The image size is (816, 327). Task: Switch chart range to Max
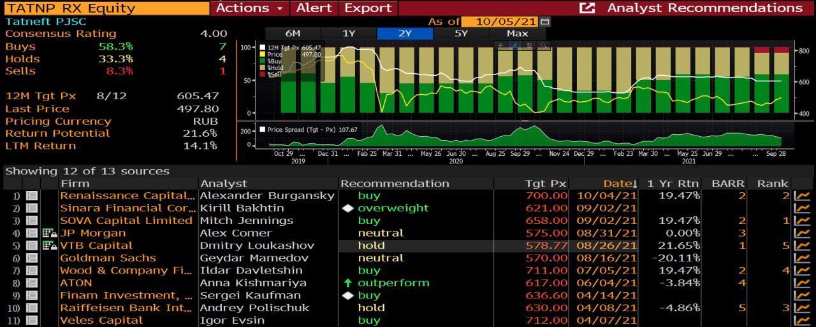pos(517,34)
